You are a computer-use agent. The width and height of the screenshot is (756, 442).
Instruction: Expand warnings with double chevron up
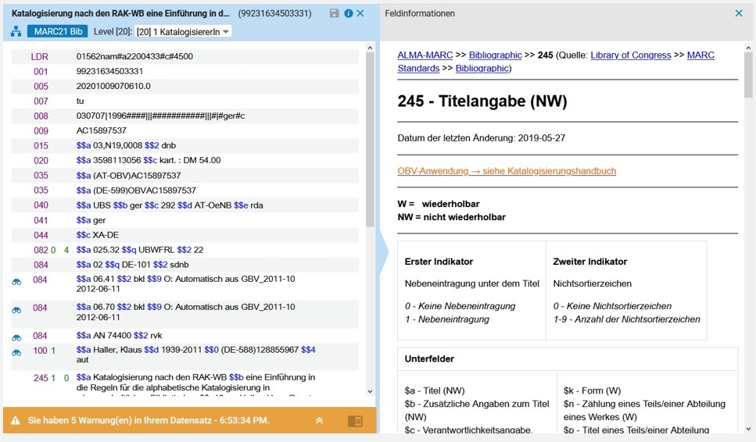click(319, 420)
